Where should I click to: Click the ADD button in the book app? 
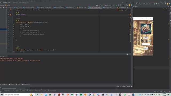tap(146, 38)
